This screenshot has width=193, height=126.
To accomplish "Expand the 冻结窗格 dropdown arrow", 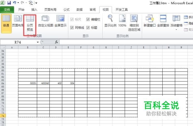I will (x=176, y=30).
